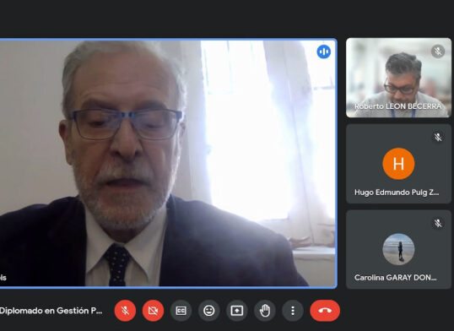
Task: Unmute the microphone button
Action: pos(125,311)
